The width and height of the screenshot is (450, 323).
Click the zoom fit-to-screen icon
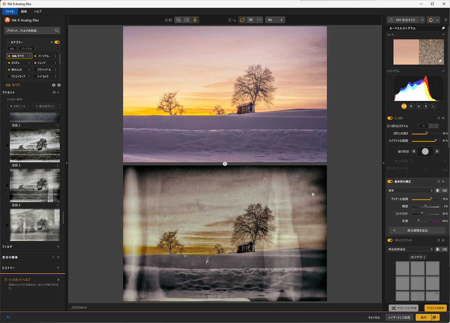[x=242, y=20]
